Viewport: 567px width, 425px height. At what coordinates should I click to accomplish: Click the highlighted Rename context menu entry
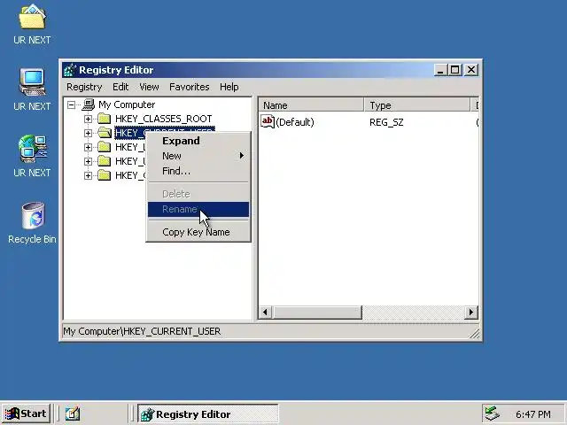(x=198, y=209)
